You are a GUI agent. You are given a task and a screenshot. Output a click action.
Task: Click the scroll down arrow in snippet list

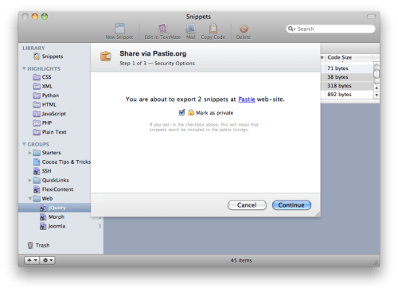(377, 95)
